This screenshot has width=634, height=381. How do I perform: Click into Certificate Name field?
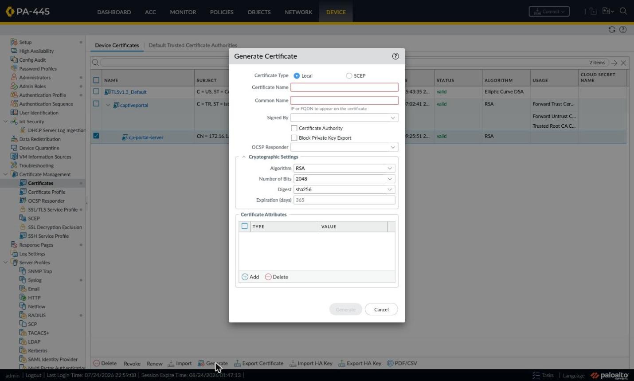click(344, 87)
